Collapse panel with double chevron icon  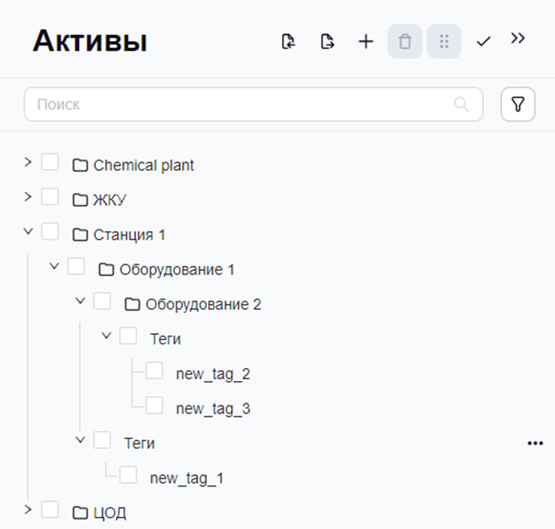[517, 38]
